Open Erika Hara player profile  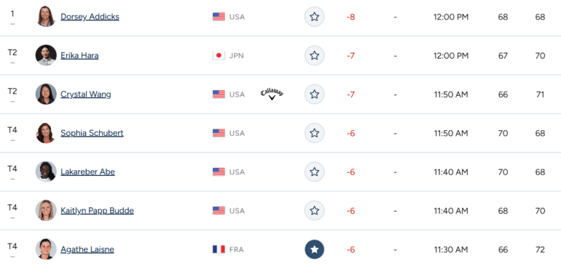[79, 56]
